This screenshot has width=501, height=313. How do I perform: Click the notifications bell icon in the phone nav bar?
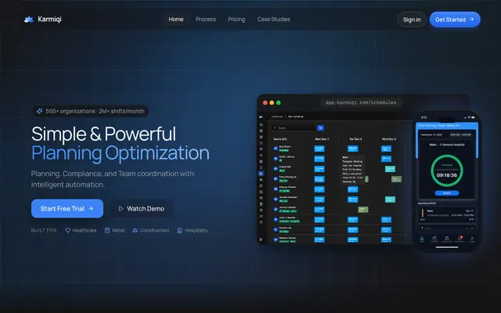click(460, 238)
